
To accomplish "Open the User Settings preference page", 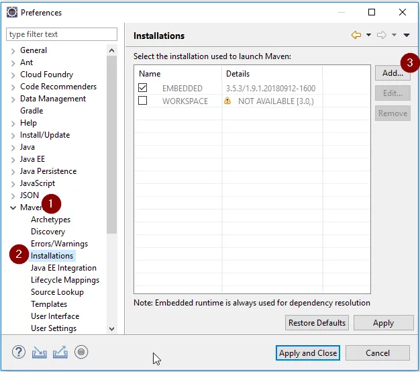I will pyautogui.click(x=54, y=328).
